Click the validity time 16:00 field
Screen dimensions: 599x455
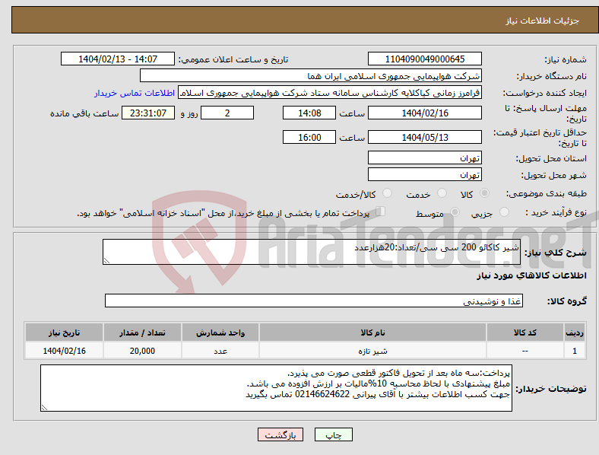[x=309, y=137]
